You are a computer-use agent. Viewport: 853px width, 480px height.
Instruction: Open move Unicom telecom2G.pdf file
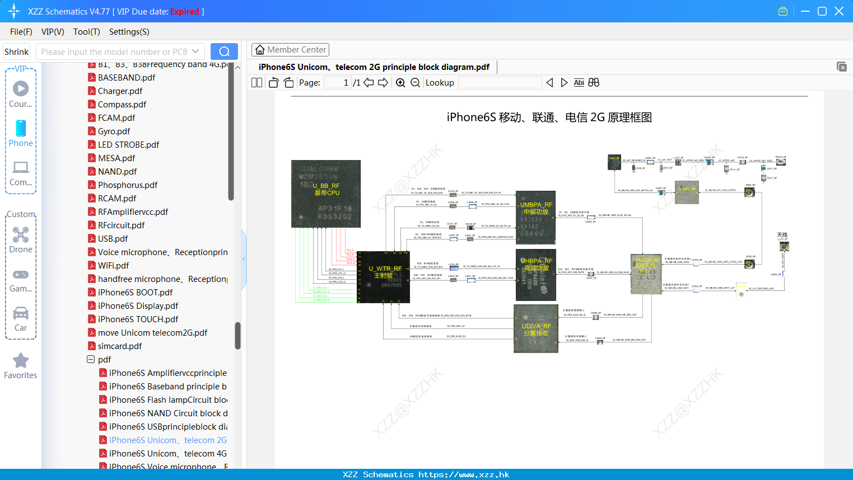(x=152, y=333)
